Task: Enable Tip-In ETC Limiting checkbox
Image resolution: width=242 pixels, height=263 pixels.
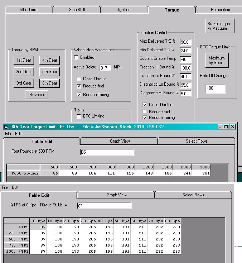Action: 79,116
